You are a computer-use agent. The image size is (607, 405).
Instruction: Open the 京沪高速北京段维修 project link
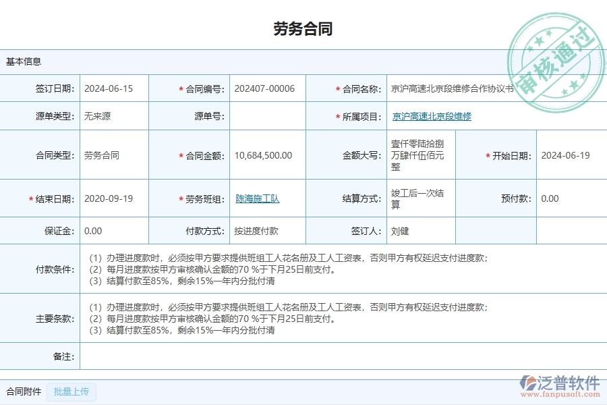tap(432, 115)
